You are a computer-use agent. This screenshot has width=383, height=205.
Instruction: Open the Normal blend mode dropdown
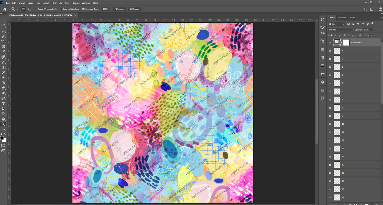click(x=341, y=30)
